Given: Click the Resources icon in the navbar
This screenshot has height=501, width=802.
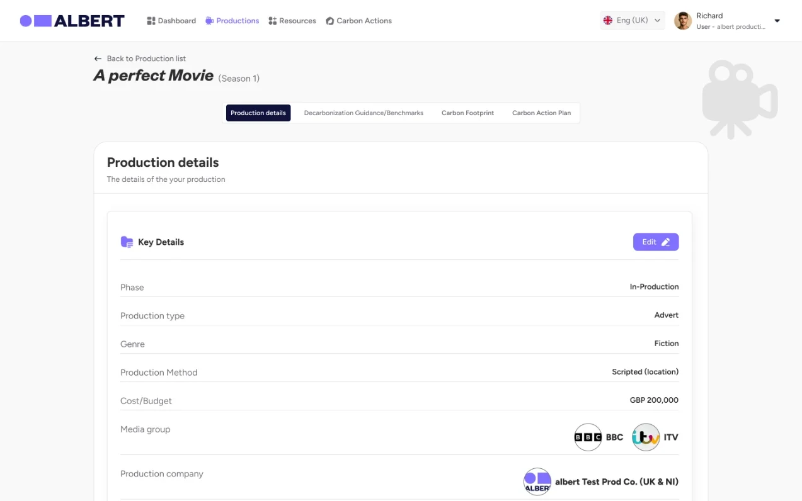Looking at the screenshot, I should tap(272, 21).
